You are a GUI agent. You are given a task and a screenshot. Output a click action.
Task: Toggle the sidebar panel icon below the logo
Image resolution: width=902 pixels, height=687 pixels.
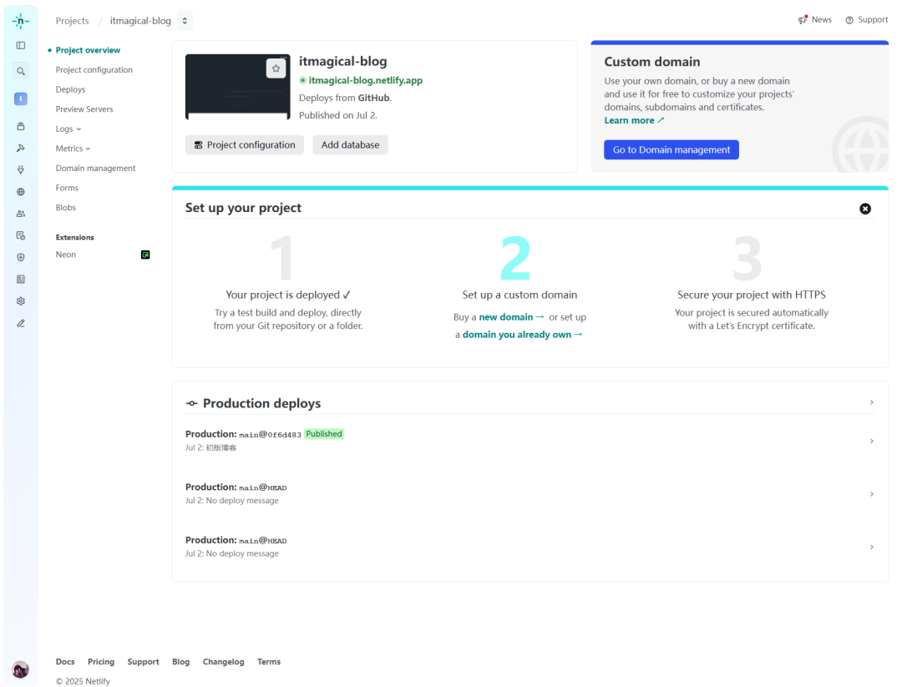click(20, 45)
